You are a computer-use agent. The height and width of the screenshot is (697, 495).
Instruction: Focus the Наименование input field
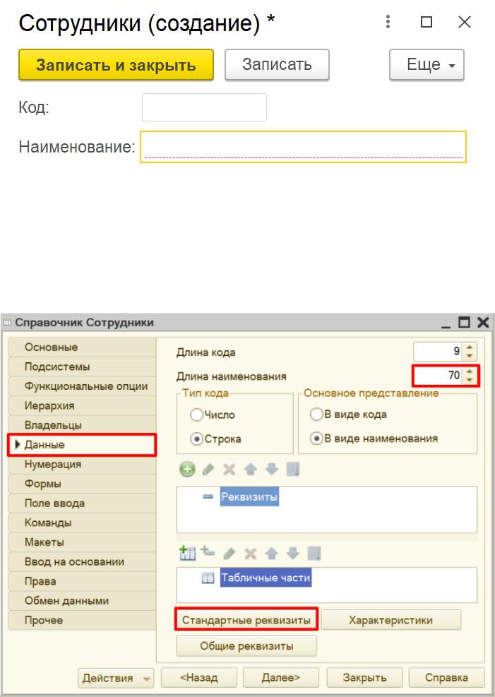coord(303,147)
